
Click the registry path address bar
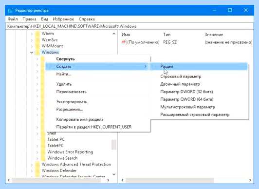pos(129,26)
